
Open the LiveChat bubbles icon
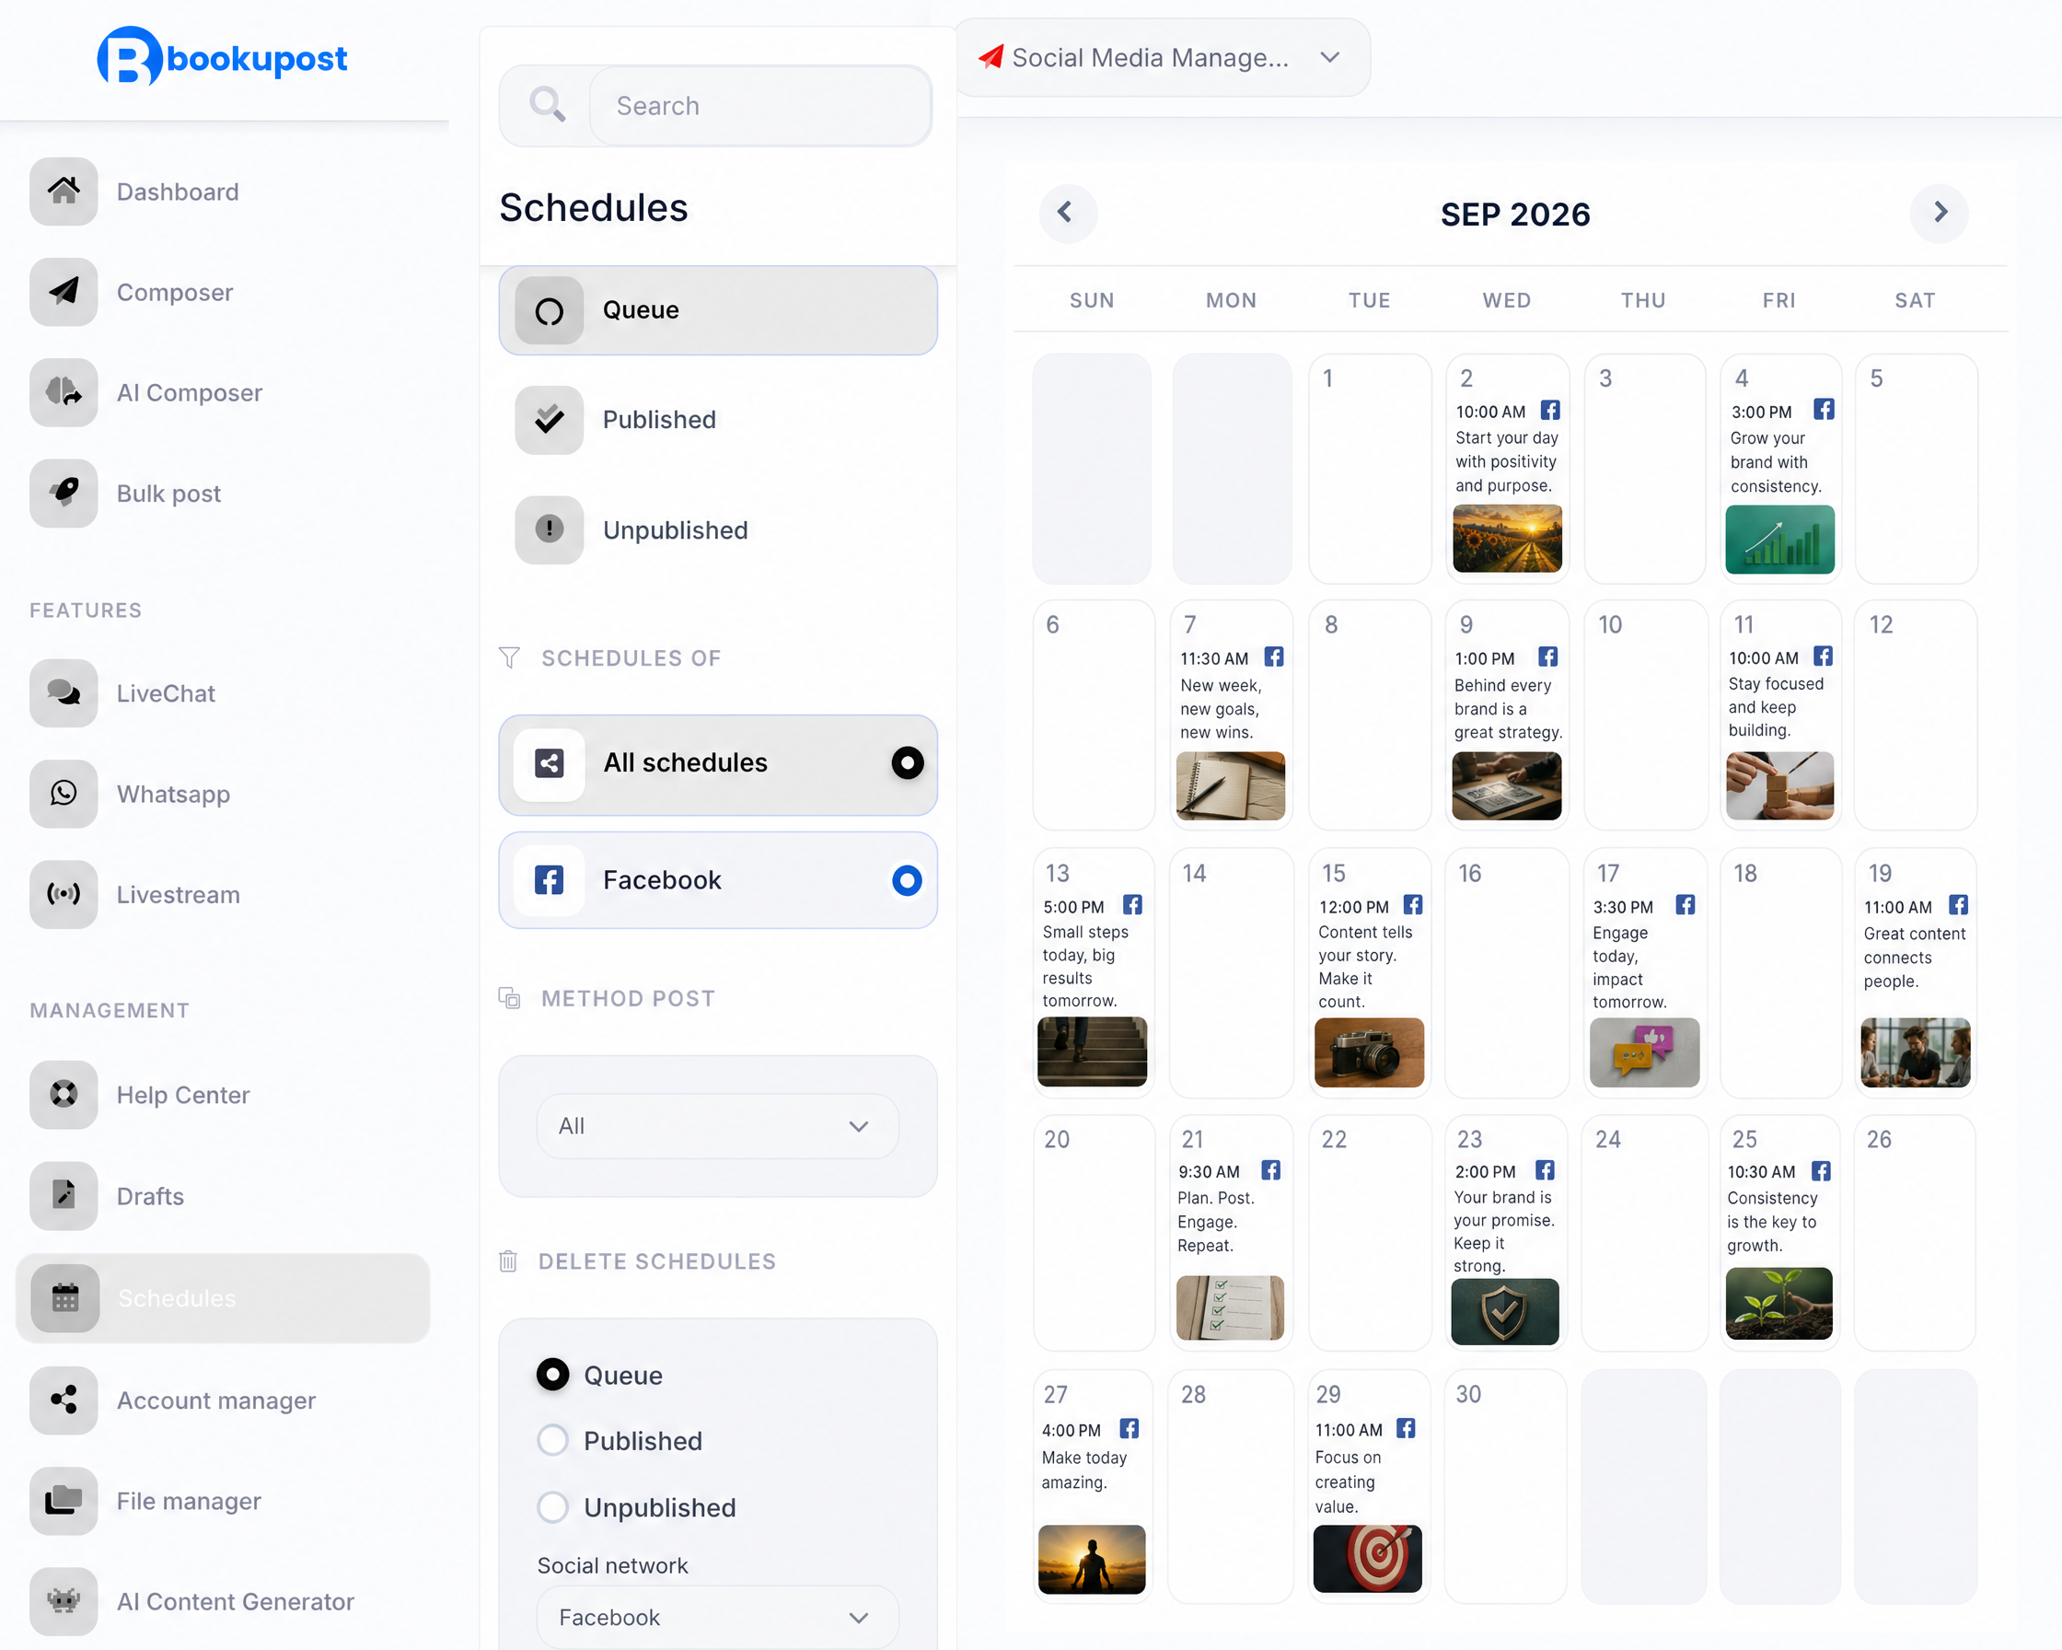64,692
